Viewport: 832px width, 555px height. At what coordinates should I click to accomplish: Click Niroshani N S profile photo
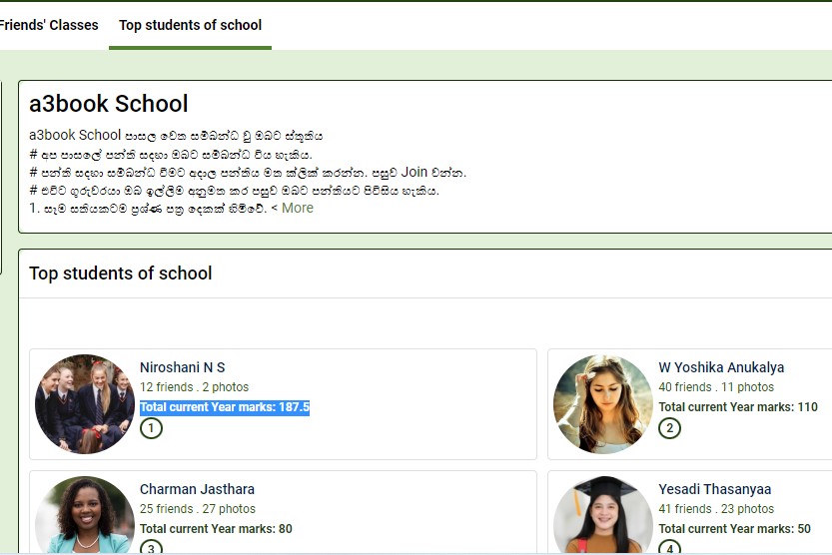(85, 404)
